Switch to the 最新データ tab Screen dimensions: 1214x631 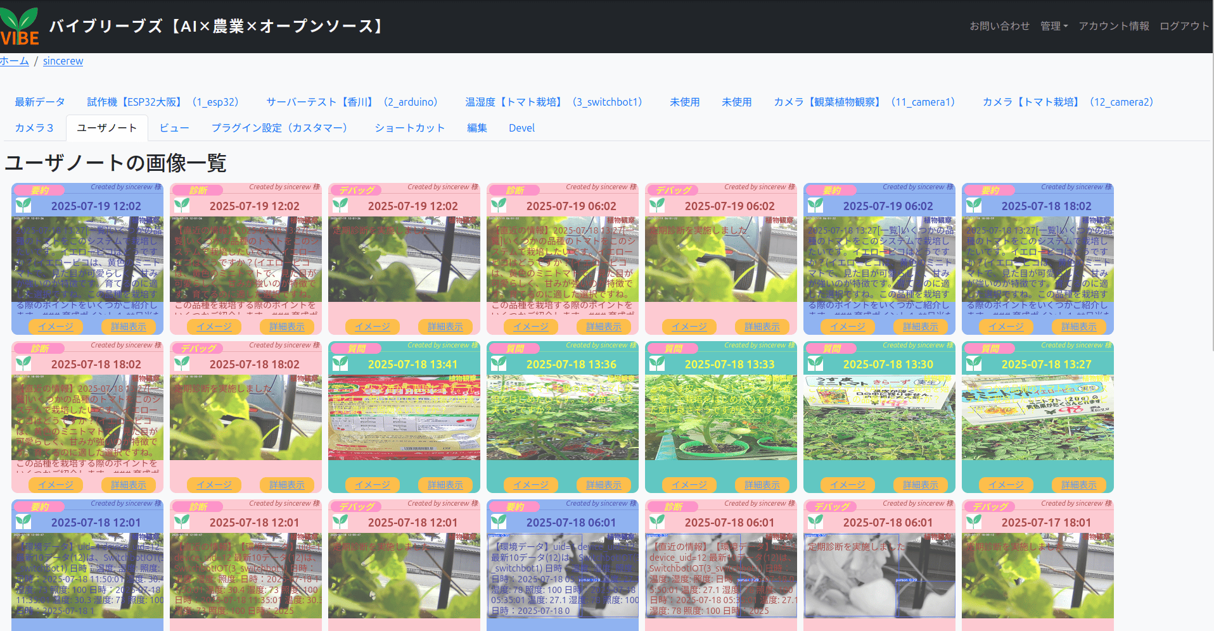coord(40,102)
